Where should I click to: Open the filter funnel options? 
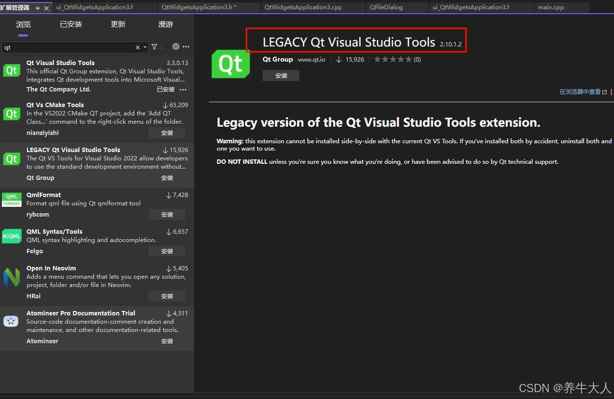(154, 47)
